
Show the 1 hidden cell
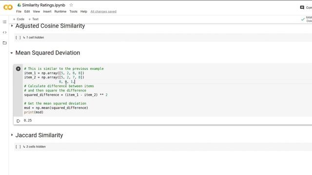34,37
